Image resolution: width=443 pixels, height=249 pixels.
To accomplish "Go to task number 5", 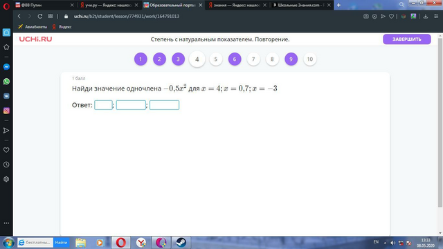I will point(216,59).
